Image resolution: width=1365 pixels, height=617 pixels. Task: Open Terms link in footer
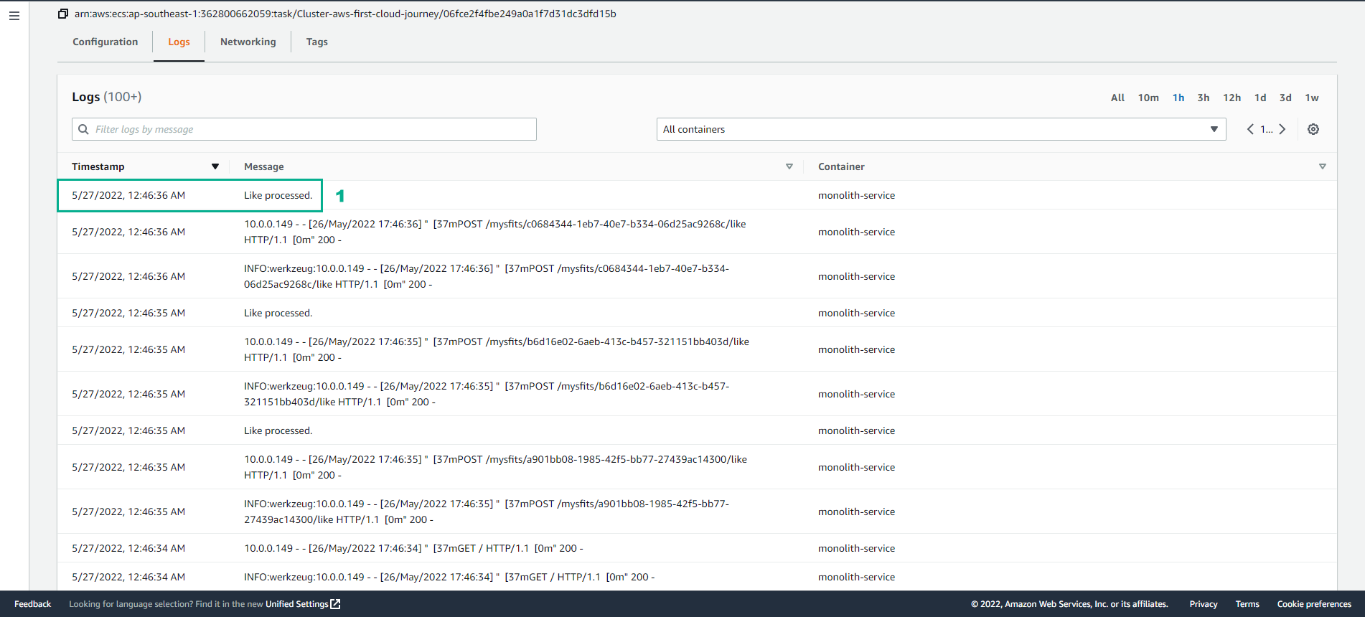tap(1247, 604)
